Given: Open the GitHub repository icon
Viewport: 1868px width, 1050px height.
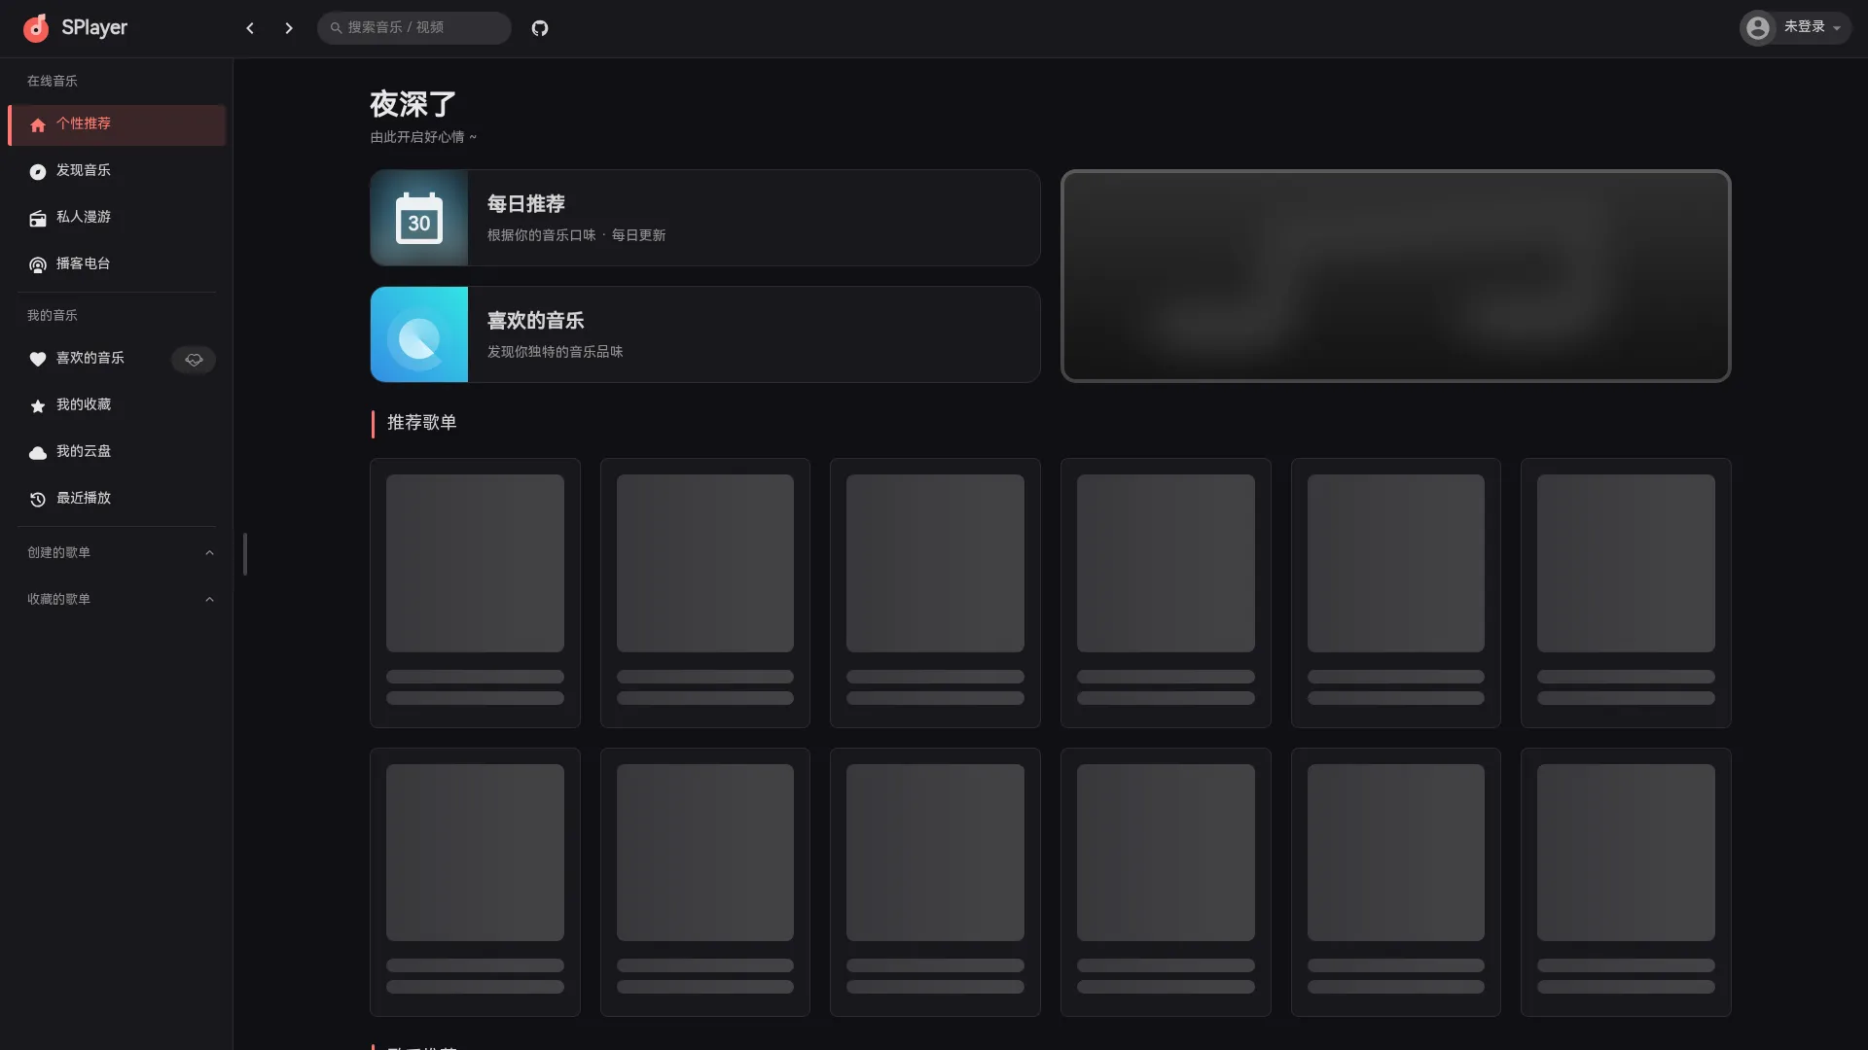Looking at the screenshot, I should click(x=540, y=28).
